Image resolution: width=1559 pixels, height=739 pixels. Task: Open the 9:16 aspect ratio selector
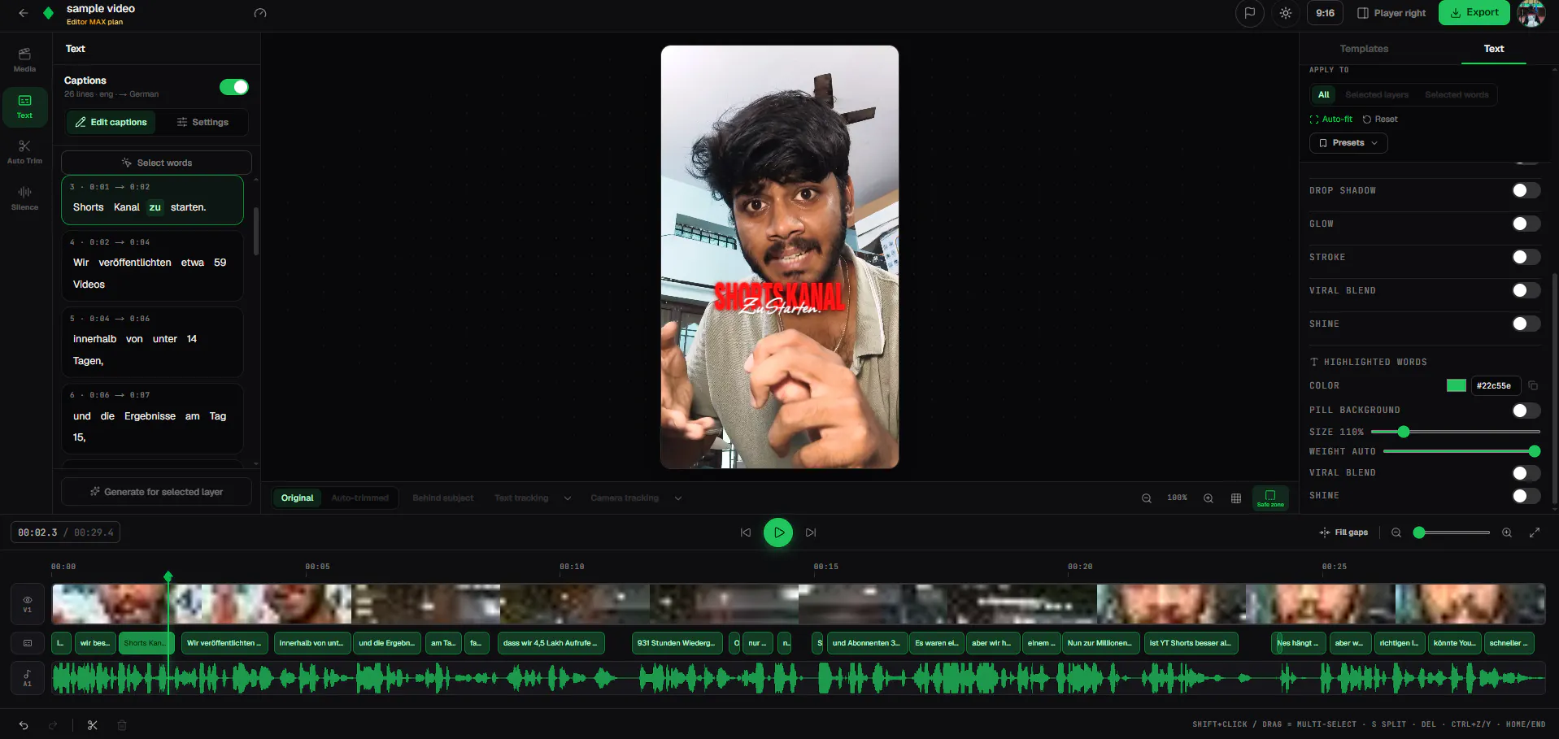(x=1325, y=13)
